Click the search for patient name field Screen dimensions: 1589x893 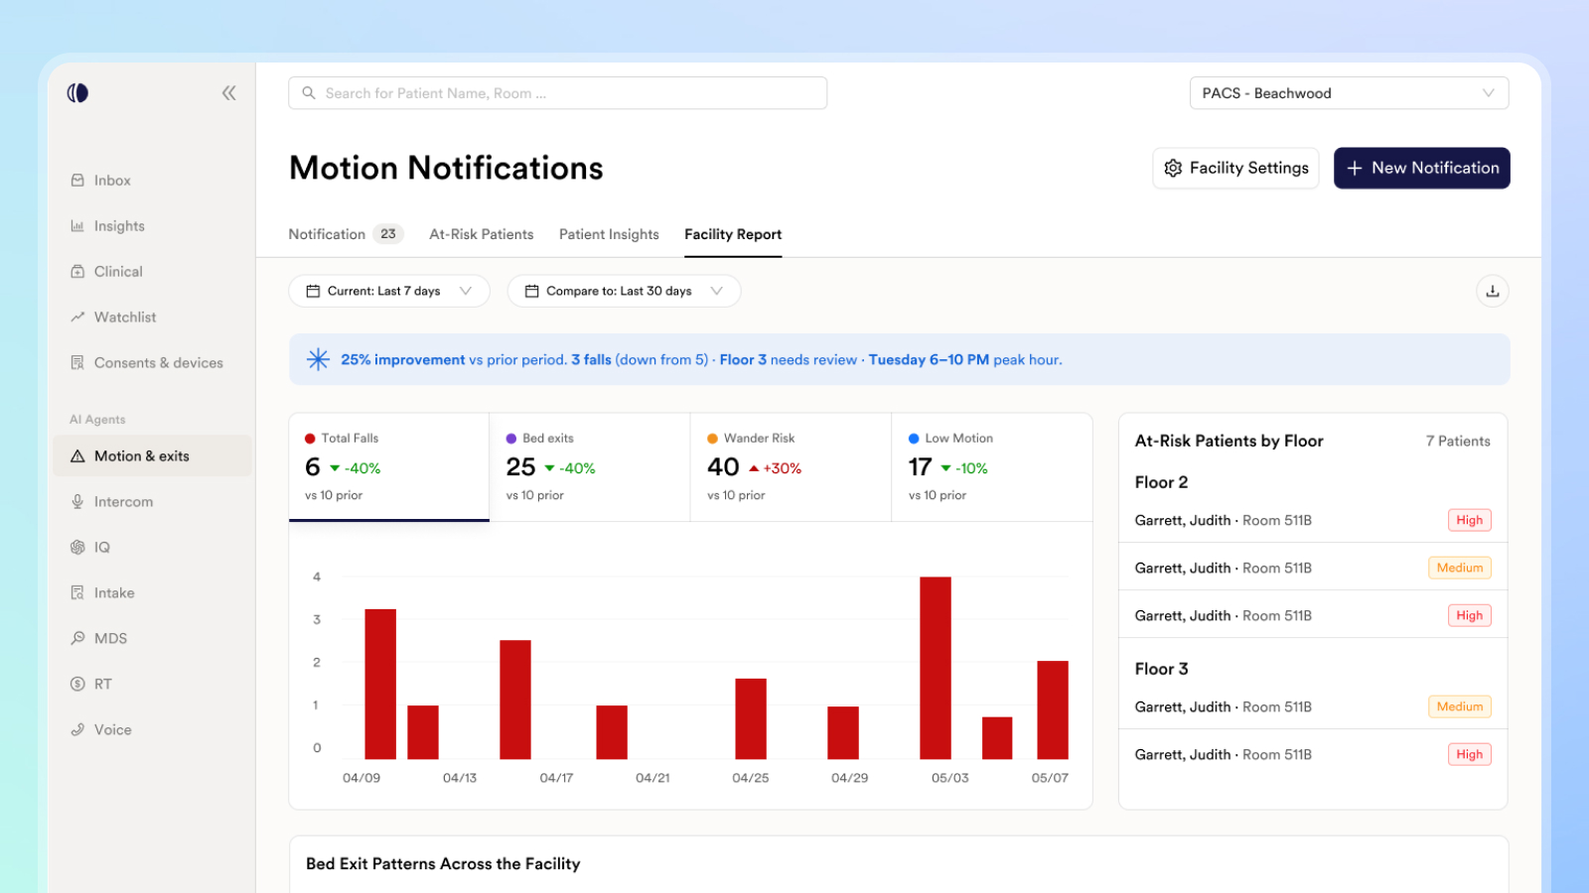coord(557,93)
